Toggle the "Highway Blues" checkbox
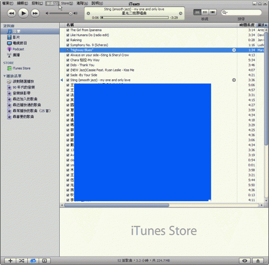The width and height of the screenshot is (269, 265). pos(68,50)
